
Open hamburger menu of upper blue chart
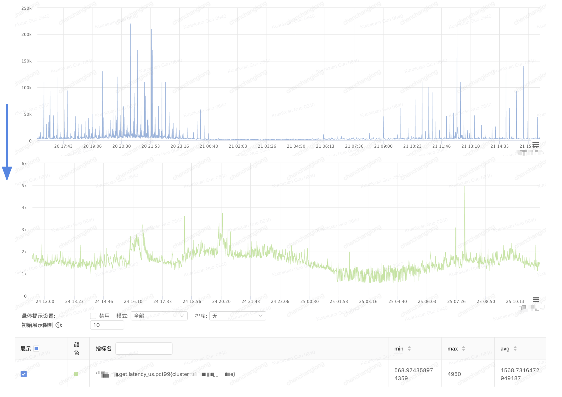536,144
